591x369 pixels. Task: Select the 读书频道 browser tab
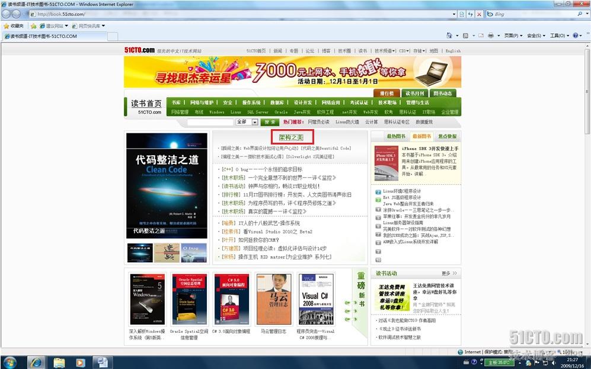55,36
